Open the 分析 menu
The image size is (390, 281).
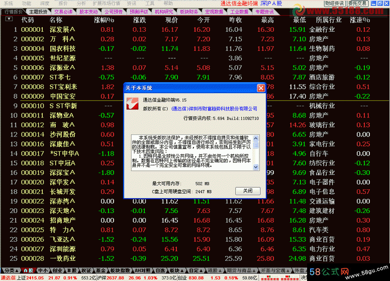[x=81, y=4]
